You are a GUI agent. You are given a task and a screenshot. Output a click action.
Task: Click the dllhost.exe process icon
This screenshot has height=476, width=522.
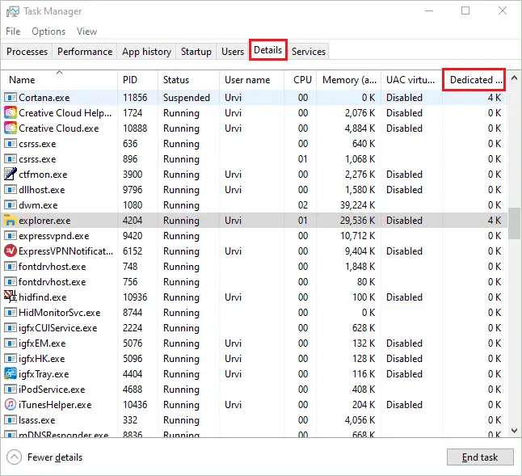10,190
